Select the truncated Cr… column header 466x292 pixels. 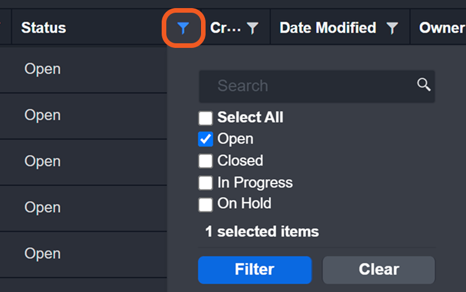[225, 28]
